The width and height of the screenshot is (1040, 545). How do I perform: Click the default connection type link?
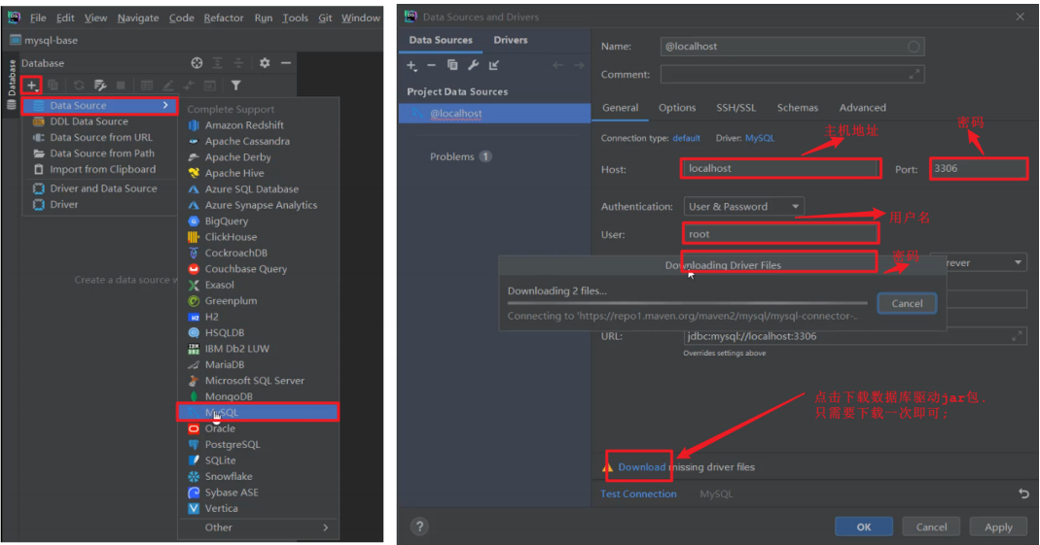click(686, 138)
